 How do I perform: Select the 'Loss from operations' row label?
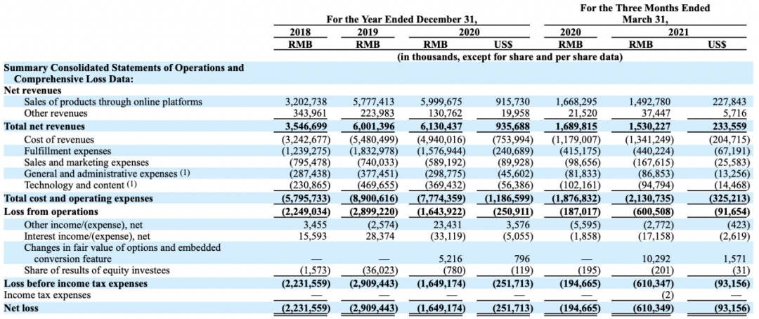[51, 211]
